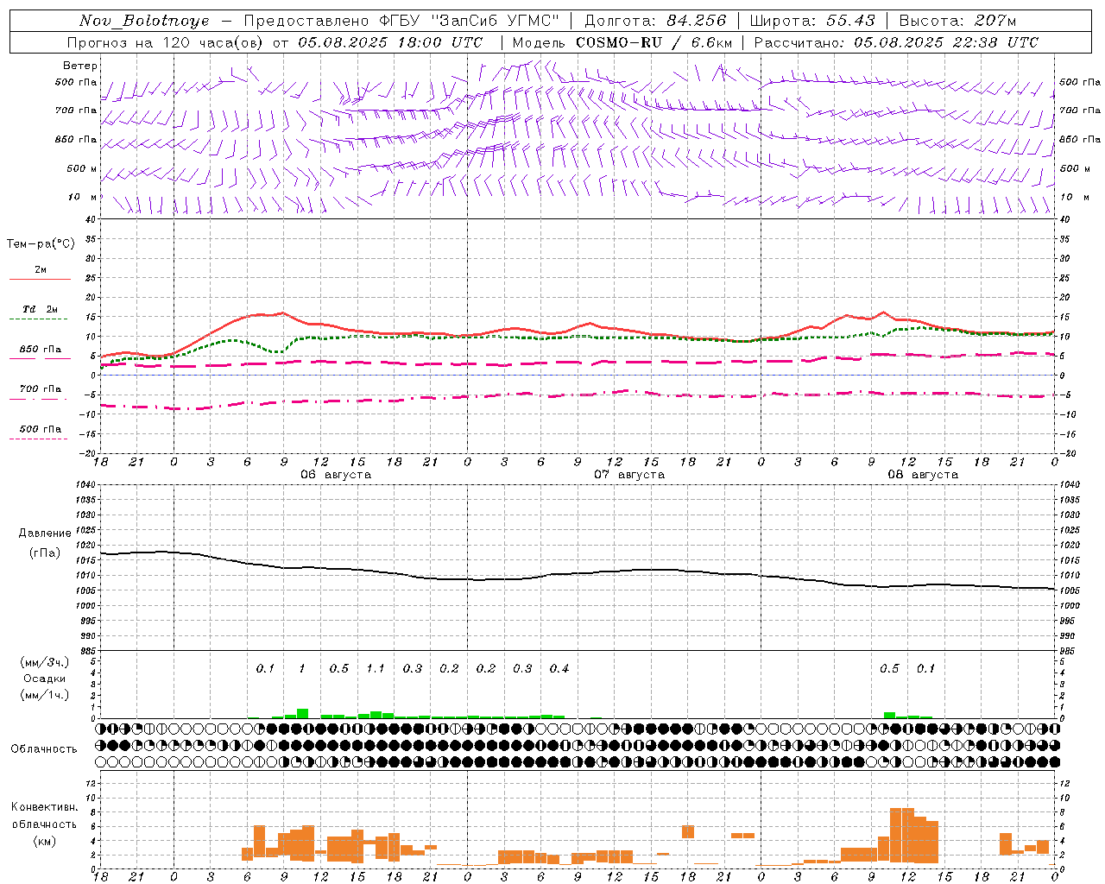This screenshot has height=884, width=1105.
Task: Click the 850 гПа temperature legend entry
Action: click(41, 350)
